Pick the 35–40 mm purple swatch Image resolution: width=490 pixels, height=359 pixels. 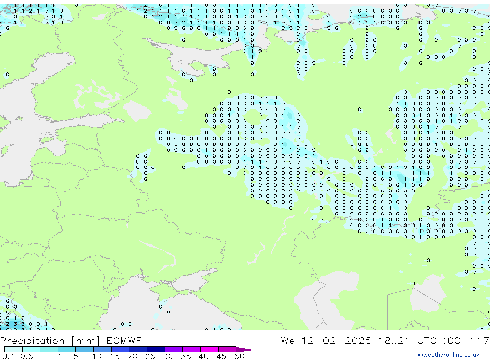click(192, 349)
